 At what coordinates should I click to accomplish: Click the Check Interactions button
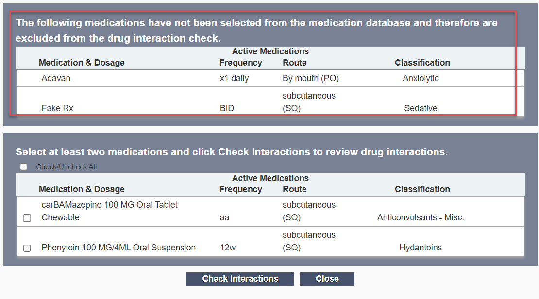click(240, 279)
